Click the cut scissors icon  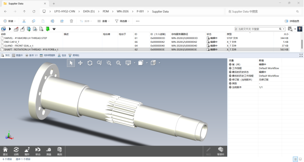click(x=24, y=21)
